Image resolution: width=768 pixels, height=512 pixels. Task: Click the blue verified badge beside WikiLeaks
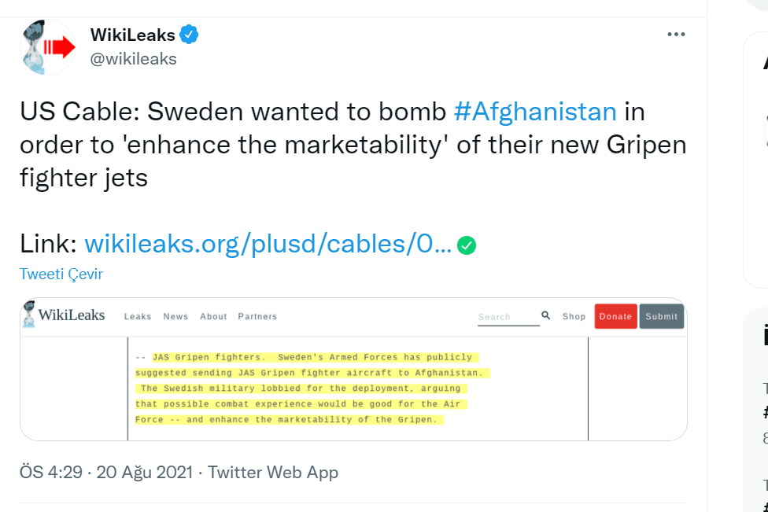coord(189,35)
